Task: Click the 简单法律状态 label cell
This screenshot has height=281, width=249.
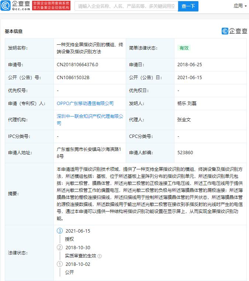Action: pyautogui.click(x=150, y=48)
